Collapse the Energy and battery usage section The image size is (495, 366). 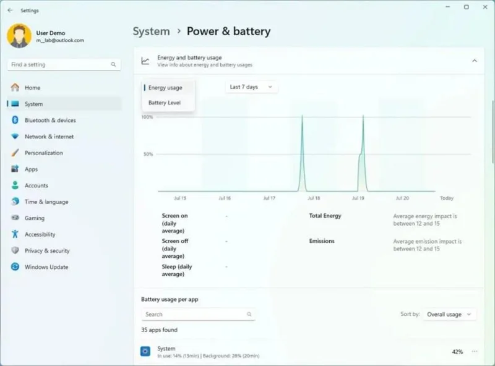(x=475, y=61)
